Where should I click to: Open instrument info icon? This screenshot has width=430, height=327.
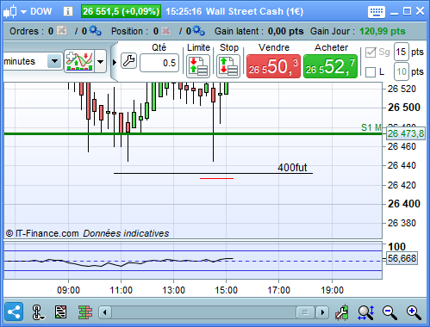pos(68,11)
